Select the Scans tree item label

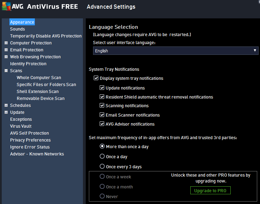(x=16, y=71)
